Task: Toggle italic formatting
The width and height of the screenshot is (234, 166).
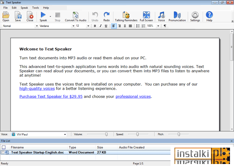Action: pos(101,26)
